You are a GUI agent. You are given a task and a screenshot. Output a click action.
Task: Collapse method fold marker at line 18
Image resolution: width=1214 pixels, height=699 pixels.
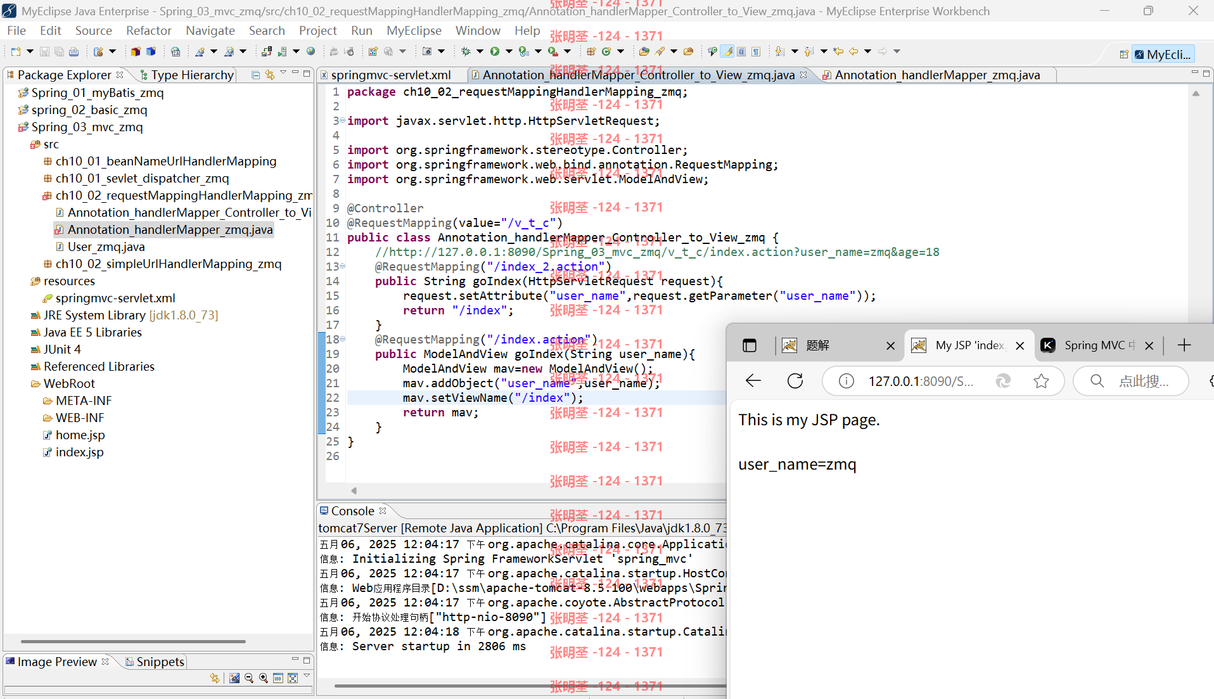pyautogui.click(x=343, y=340)
